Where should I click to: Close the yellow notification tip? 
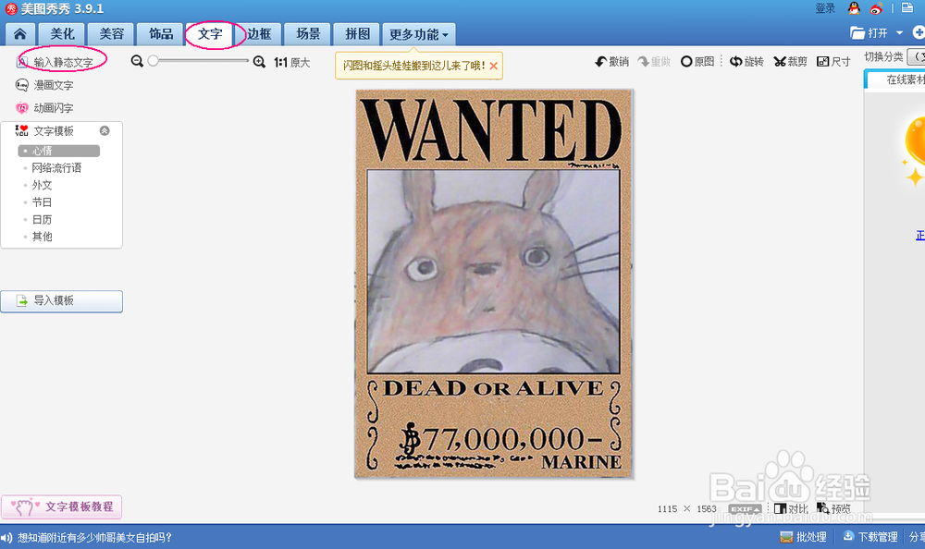(x=494, y=66)
